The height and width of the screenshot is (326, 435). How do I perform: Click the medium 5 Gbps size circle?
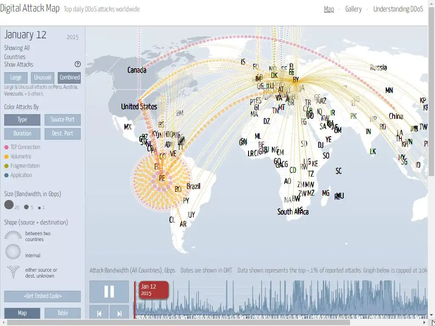pos(26,207)
